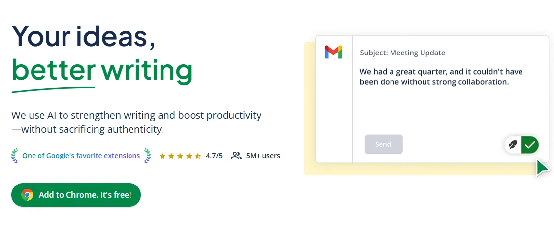Open "One of Google's favorite extensions" link
Viewport: 554px width, 239px height.
(x=81, y=156)
